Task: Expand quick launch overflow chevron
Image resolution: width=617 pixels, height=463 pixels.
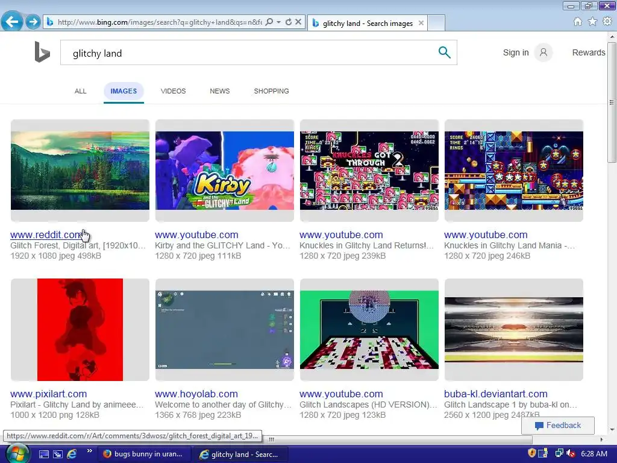Action: [x=89, y=451]
